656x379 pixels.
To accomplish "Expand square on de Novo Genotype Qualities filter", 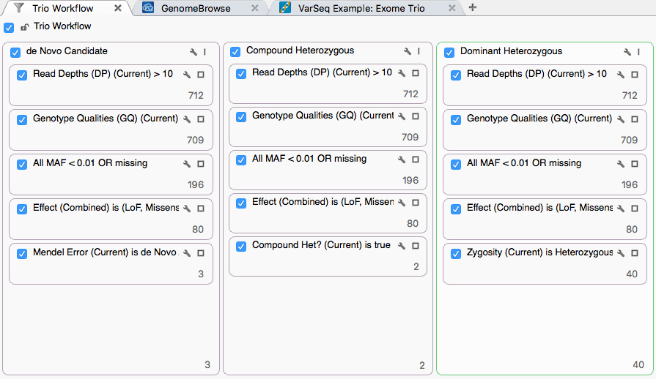I will point(201,119).
